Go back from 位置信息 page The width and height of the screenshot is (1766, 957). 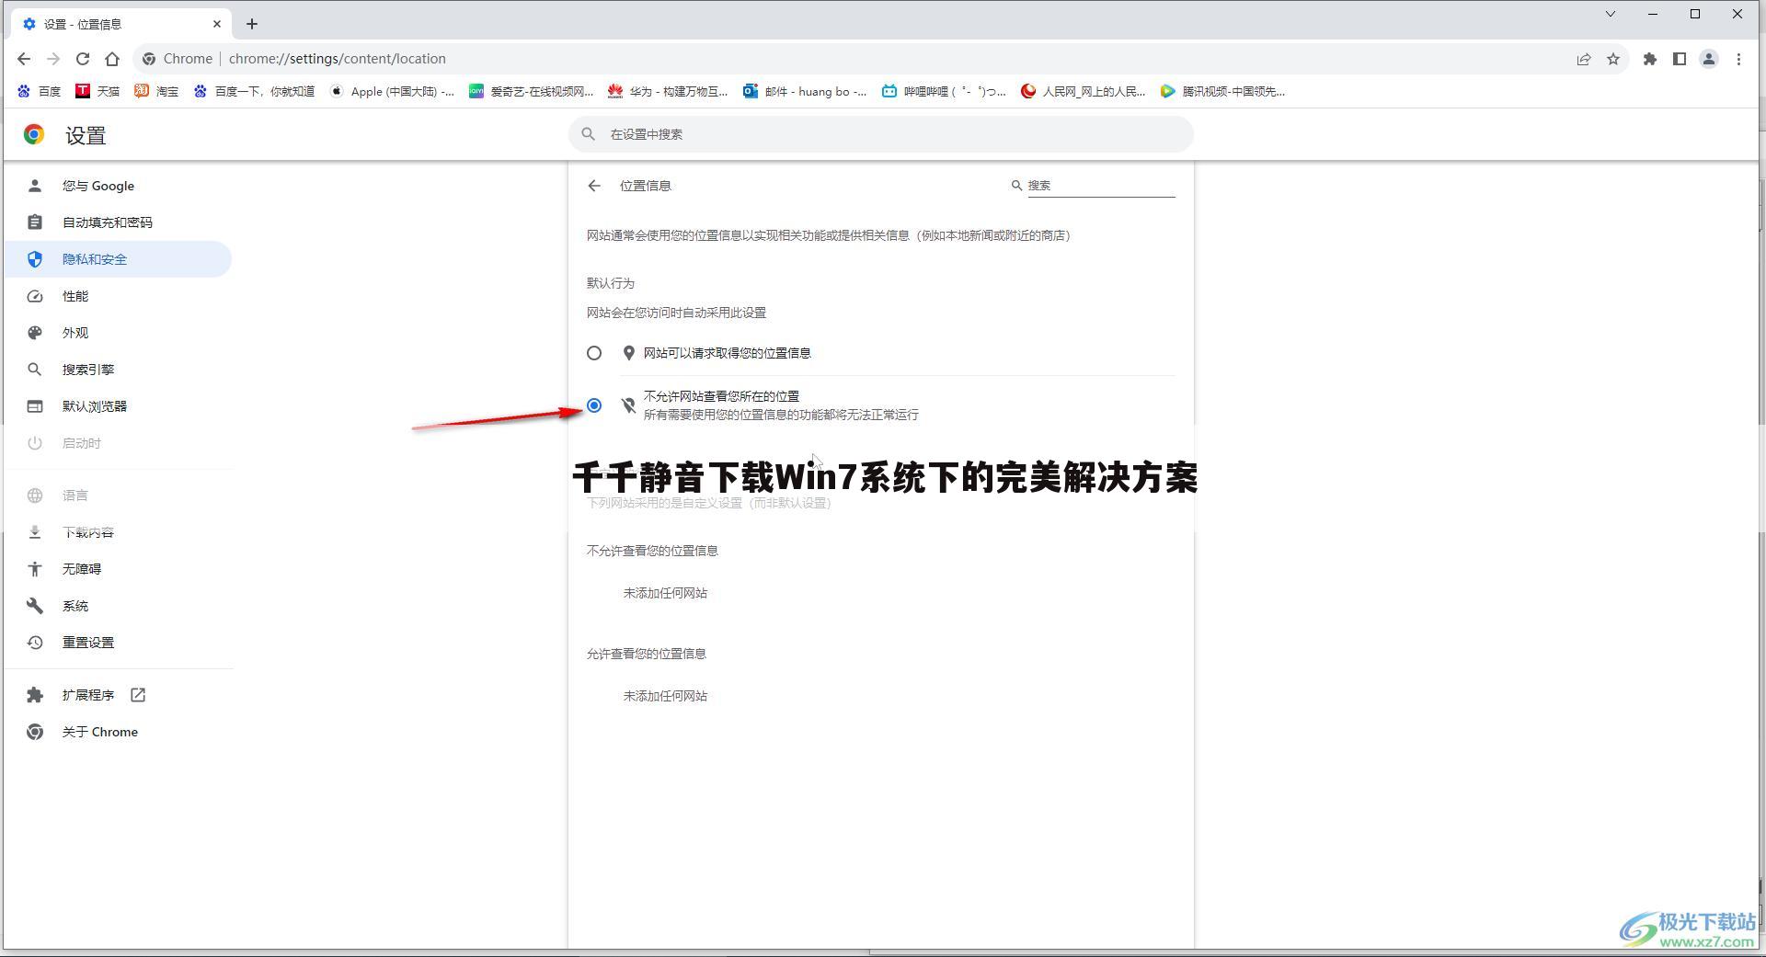point(594,186)
